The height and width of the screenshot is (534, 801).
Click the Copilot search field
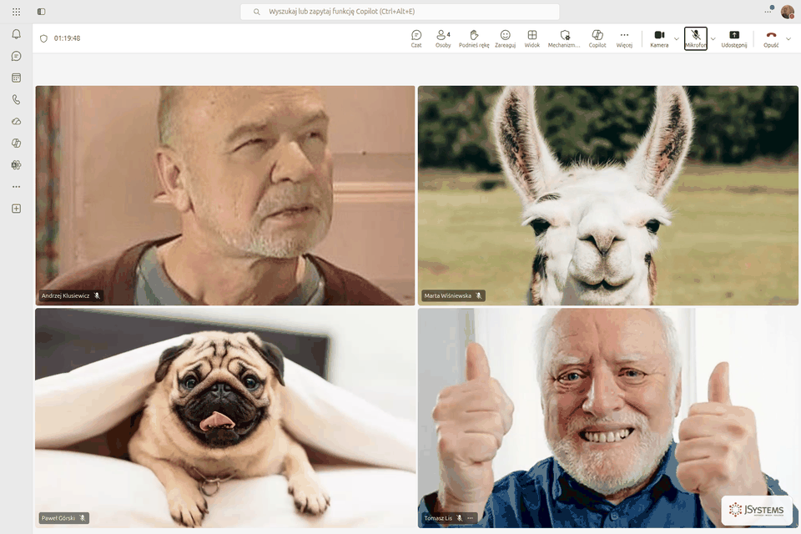point(400,11)
